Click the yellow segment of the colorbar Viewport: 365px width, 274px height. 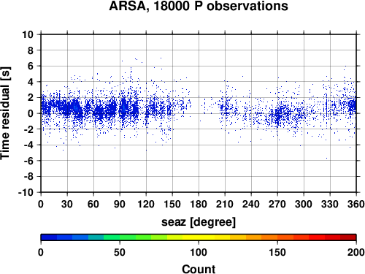pyautogui.click(x=199, y=237)
